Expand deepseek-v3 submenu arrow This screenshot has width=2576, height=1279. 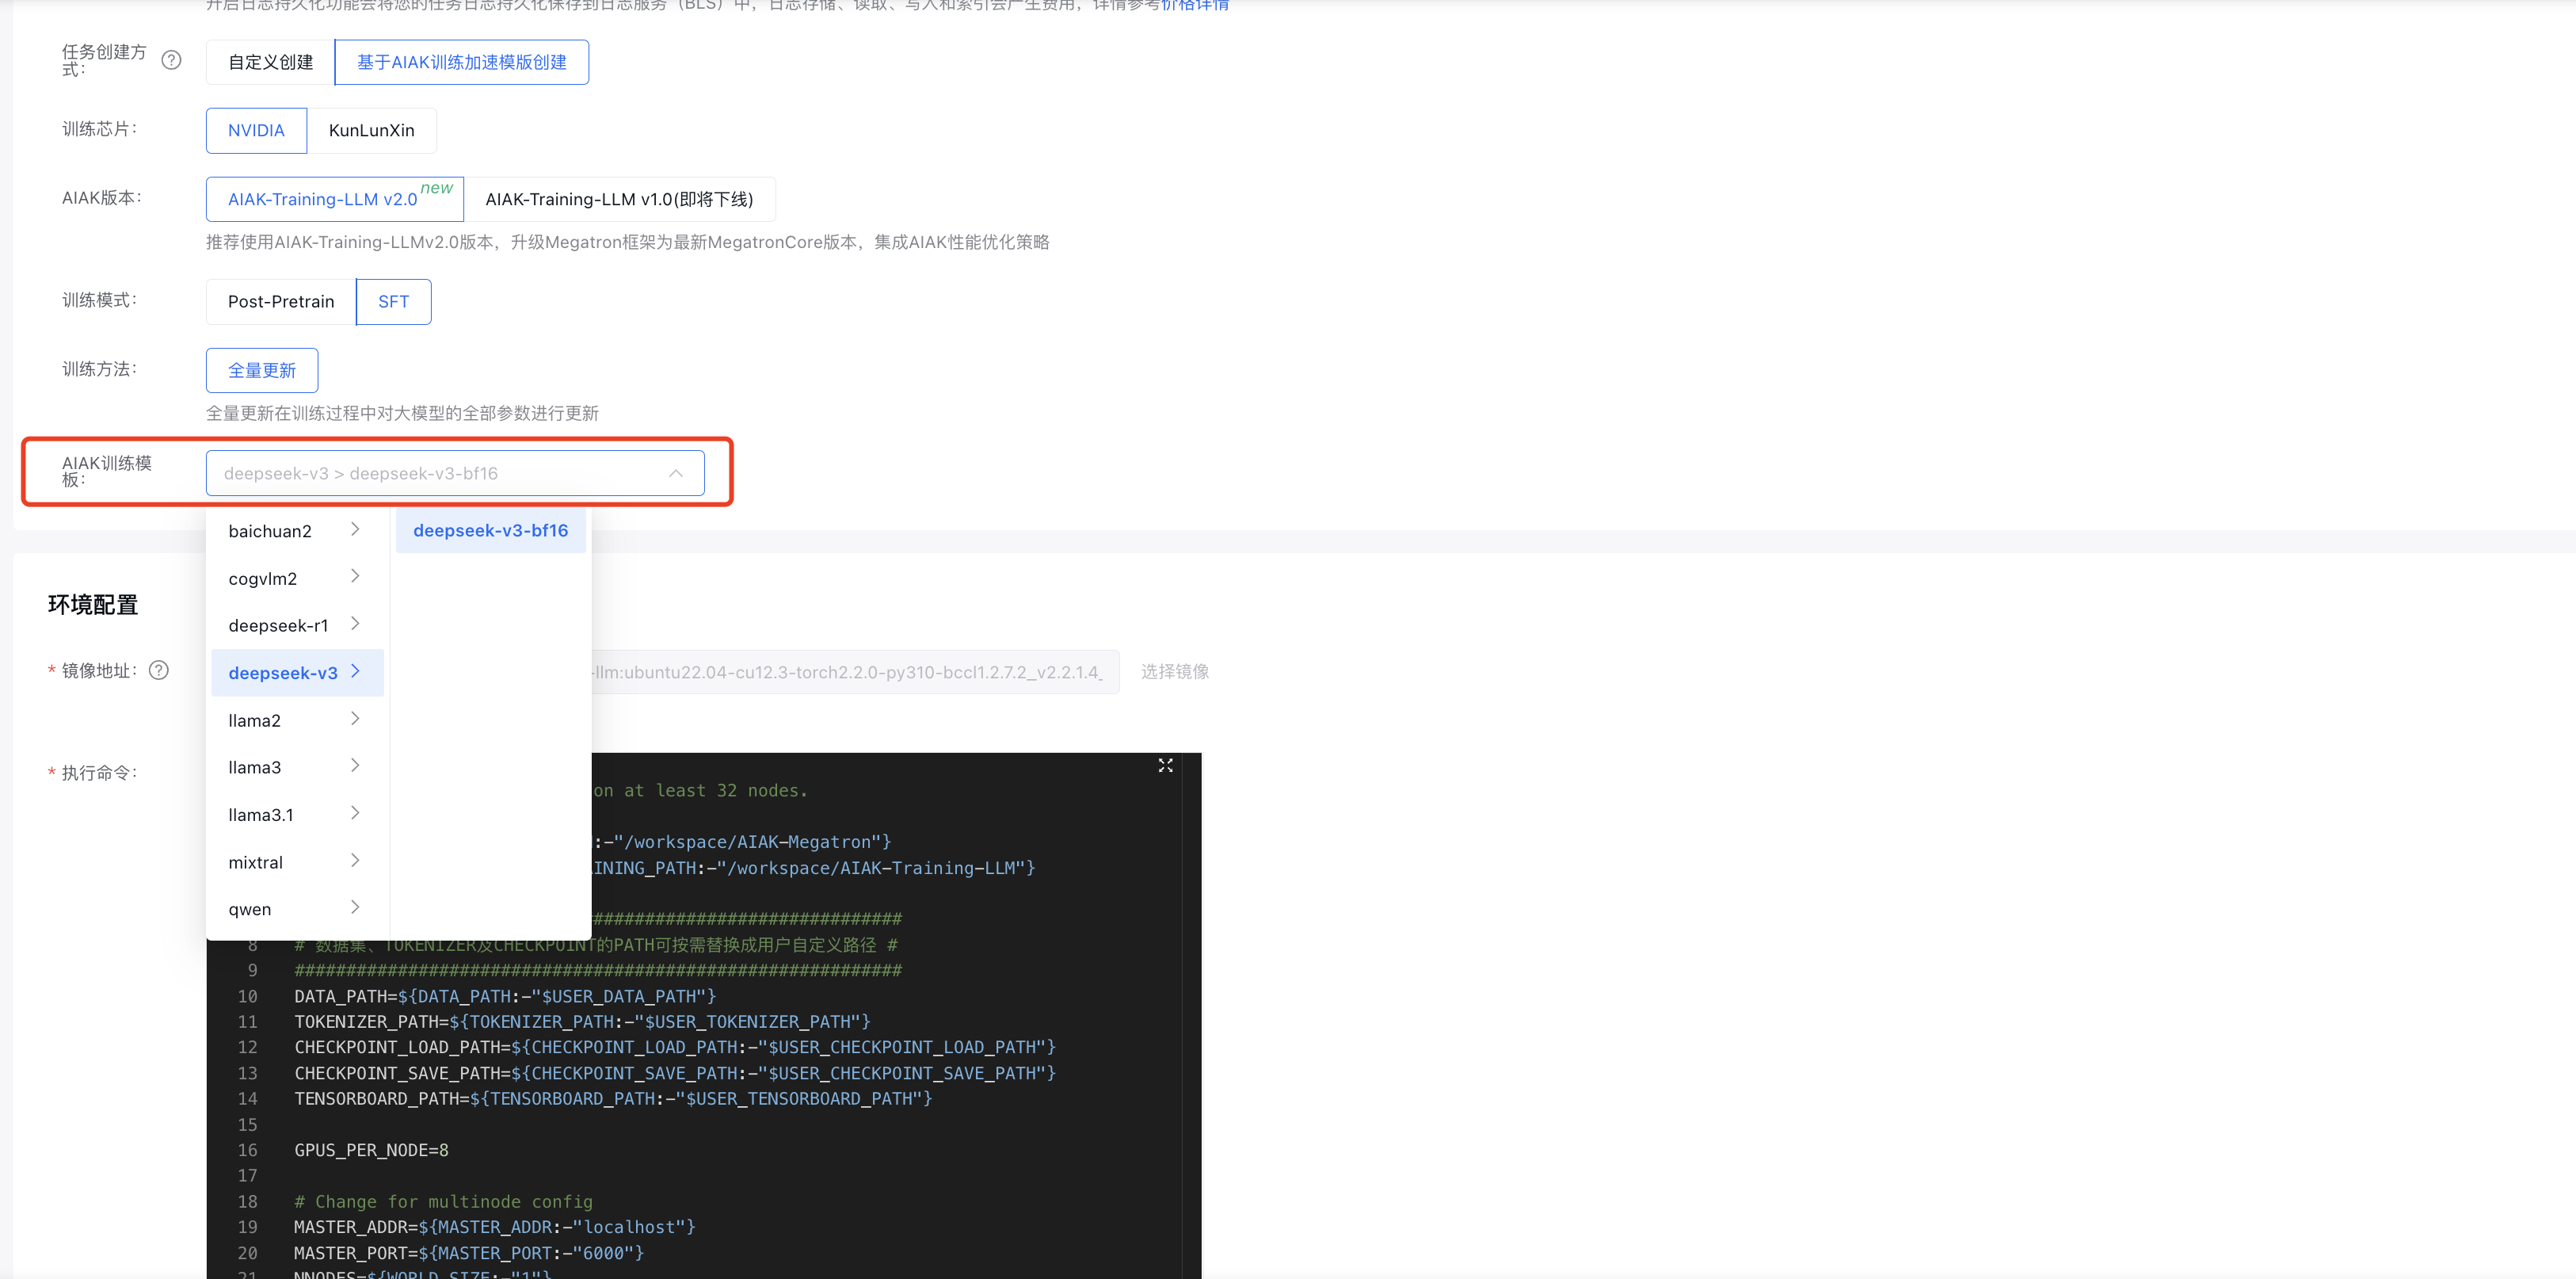[x=355, y=671]
